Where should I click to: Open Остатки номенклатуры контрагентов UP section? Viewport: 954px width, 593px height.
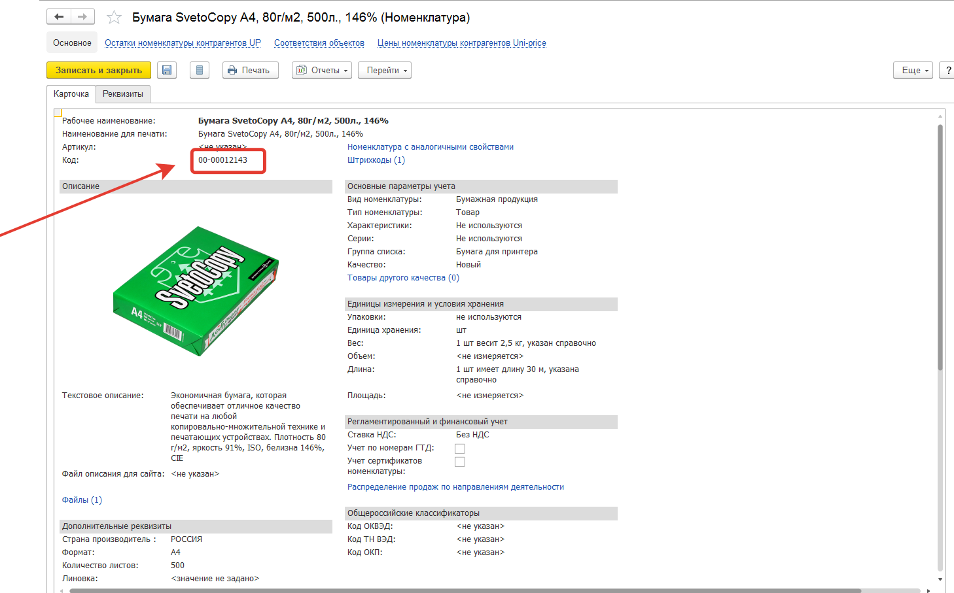click(x=183, y=43)
